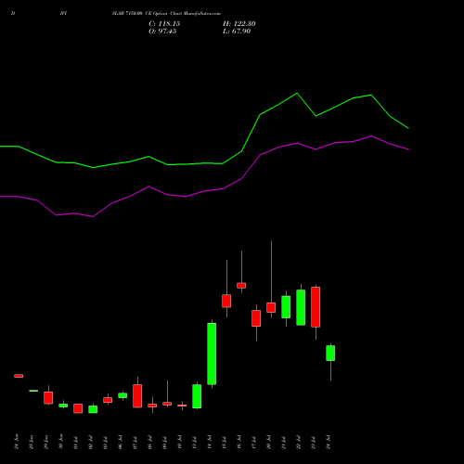Click the low price value L: 67.90
Screen dimensions: 464x464
(237, 32)
